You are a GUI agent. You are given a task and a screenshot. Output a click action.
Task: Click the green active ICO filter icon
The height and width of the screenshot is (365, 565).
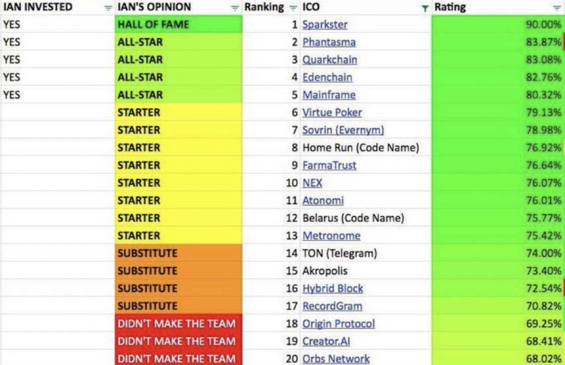coord(425,7)
